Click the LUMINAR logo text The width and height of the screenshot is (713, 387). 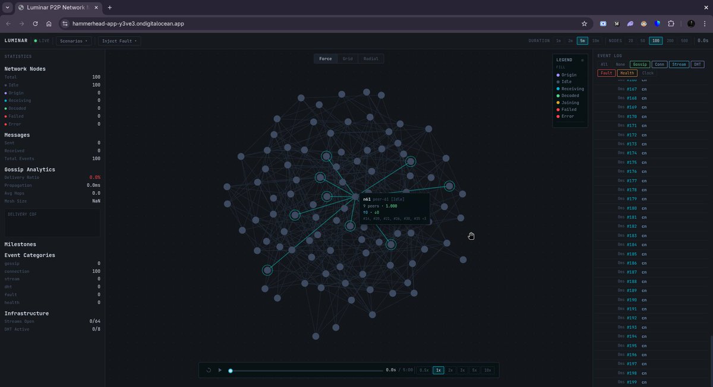click(x=16, y=41)
